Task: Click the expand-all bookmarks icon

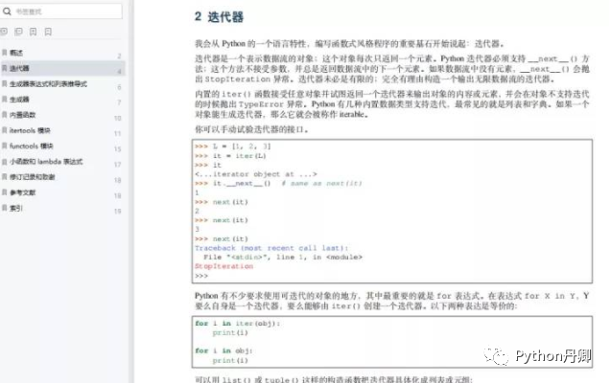Action: [4, 32]
